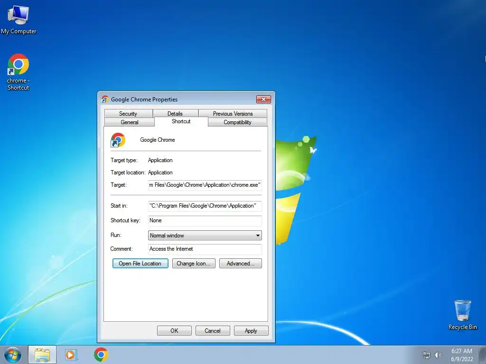
Task: Select the Shortcut tab
Action: click(181, 121)
